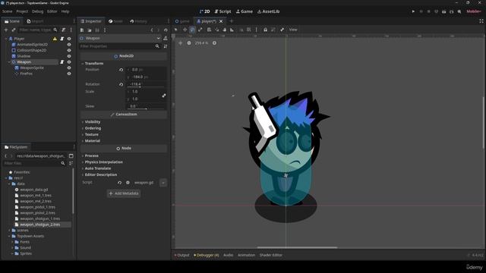Open the Weapon object dropdown

(x=120, y=38)
